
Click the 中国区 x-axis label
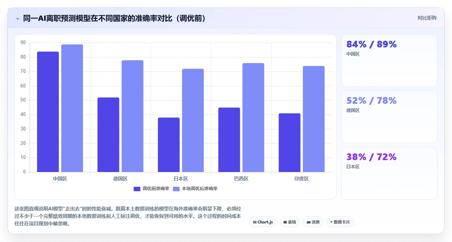(x=60, y=179)
